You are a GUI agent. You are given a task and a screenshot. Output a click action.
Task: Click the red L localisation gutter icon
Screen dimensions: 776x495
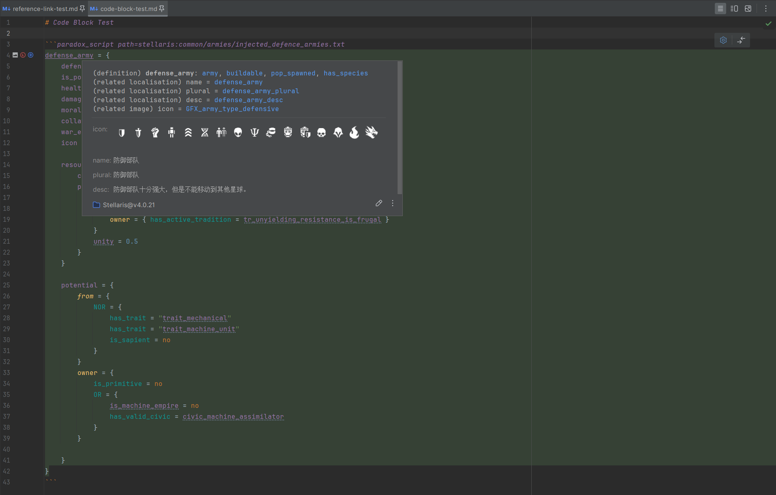tap(23, 55)
